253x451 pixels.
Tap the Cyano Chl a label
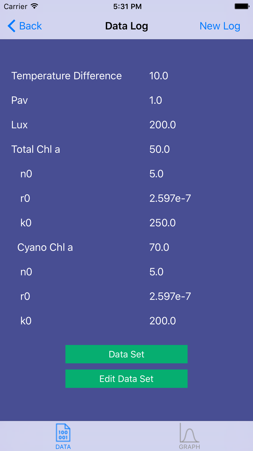click(45, 247)
